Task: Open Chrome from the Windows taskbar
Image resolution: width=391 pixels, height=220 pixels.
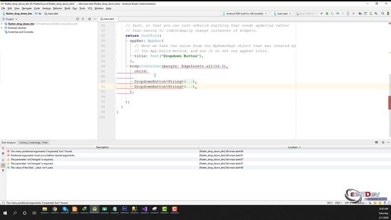Action: 54,209
